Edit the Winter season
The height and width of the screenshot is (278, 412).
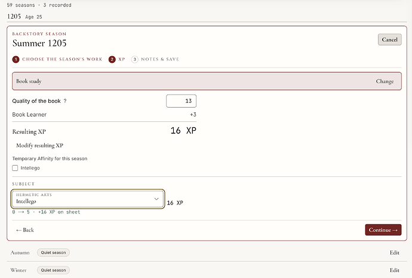(395, 270)
